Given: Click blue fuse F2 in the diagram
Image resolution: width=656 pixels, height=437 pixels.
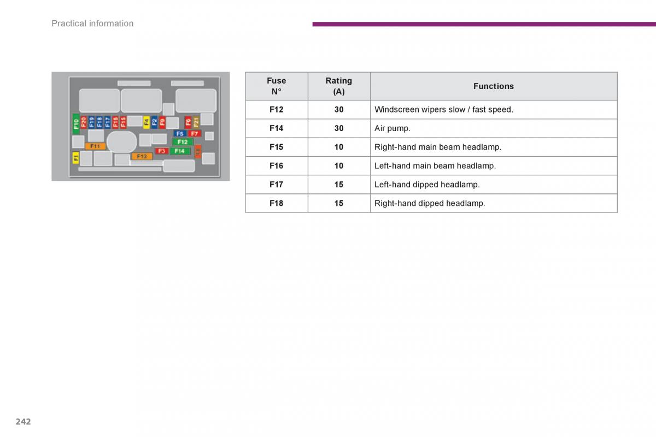Looking at the screenshot, I should click(x=154, y=122).
